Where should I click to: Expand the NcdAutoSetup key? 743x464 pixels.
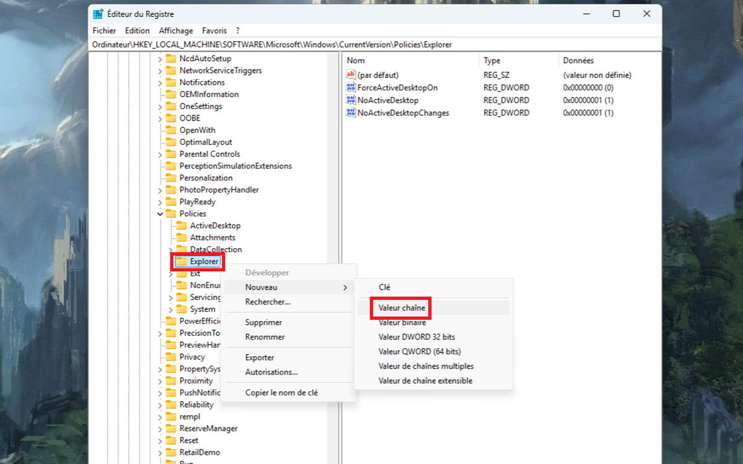click(160, 59)
